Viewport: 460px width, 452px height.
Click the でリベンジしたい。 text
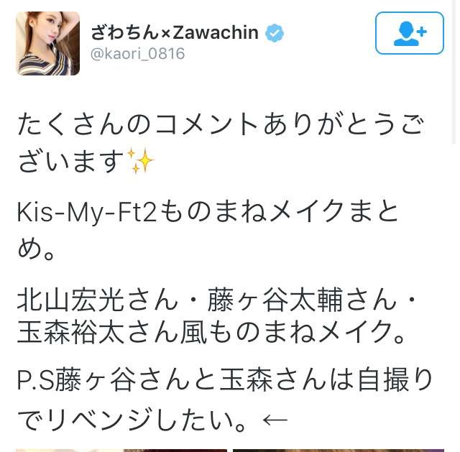click(131, 420)
